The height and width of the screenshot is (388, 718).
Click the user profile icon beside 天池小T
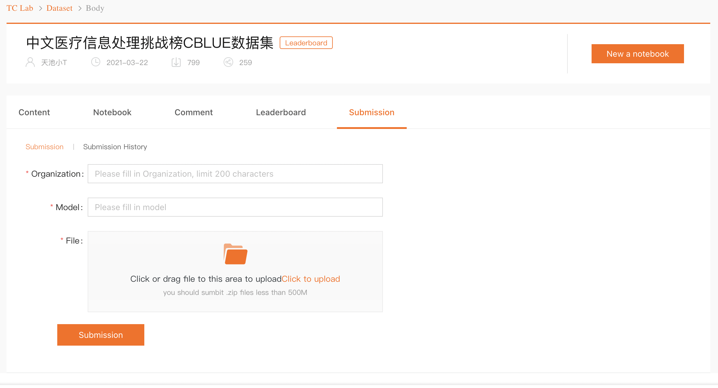(30, 62)
